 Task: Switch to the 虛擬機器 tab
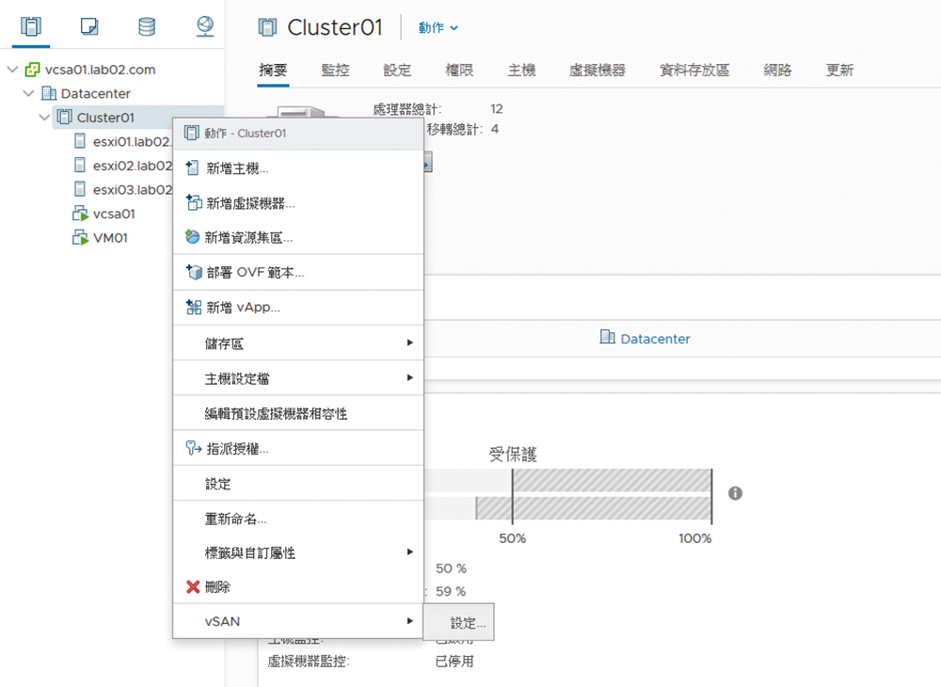[598, 71]
